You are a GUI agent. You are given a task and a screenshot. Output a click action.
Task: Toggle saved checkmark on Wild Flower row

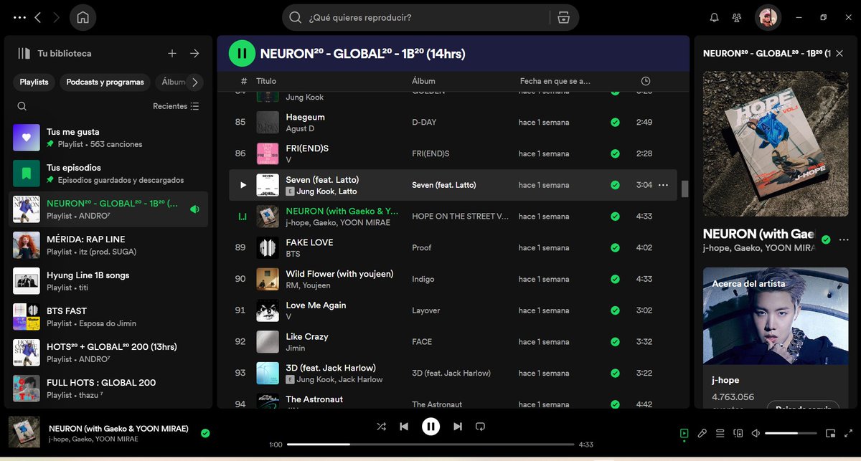[615, 279]
